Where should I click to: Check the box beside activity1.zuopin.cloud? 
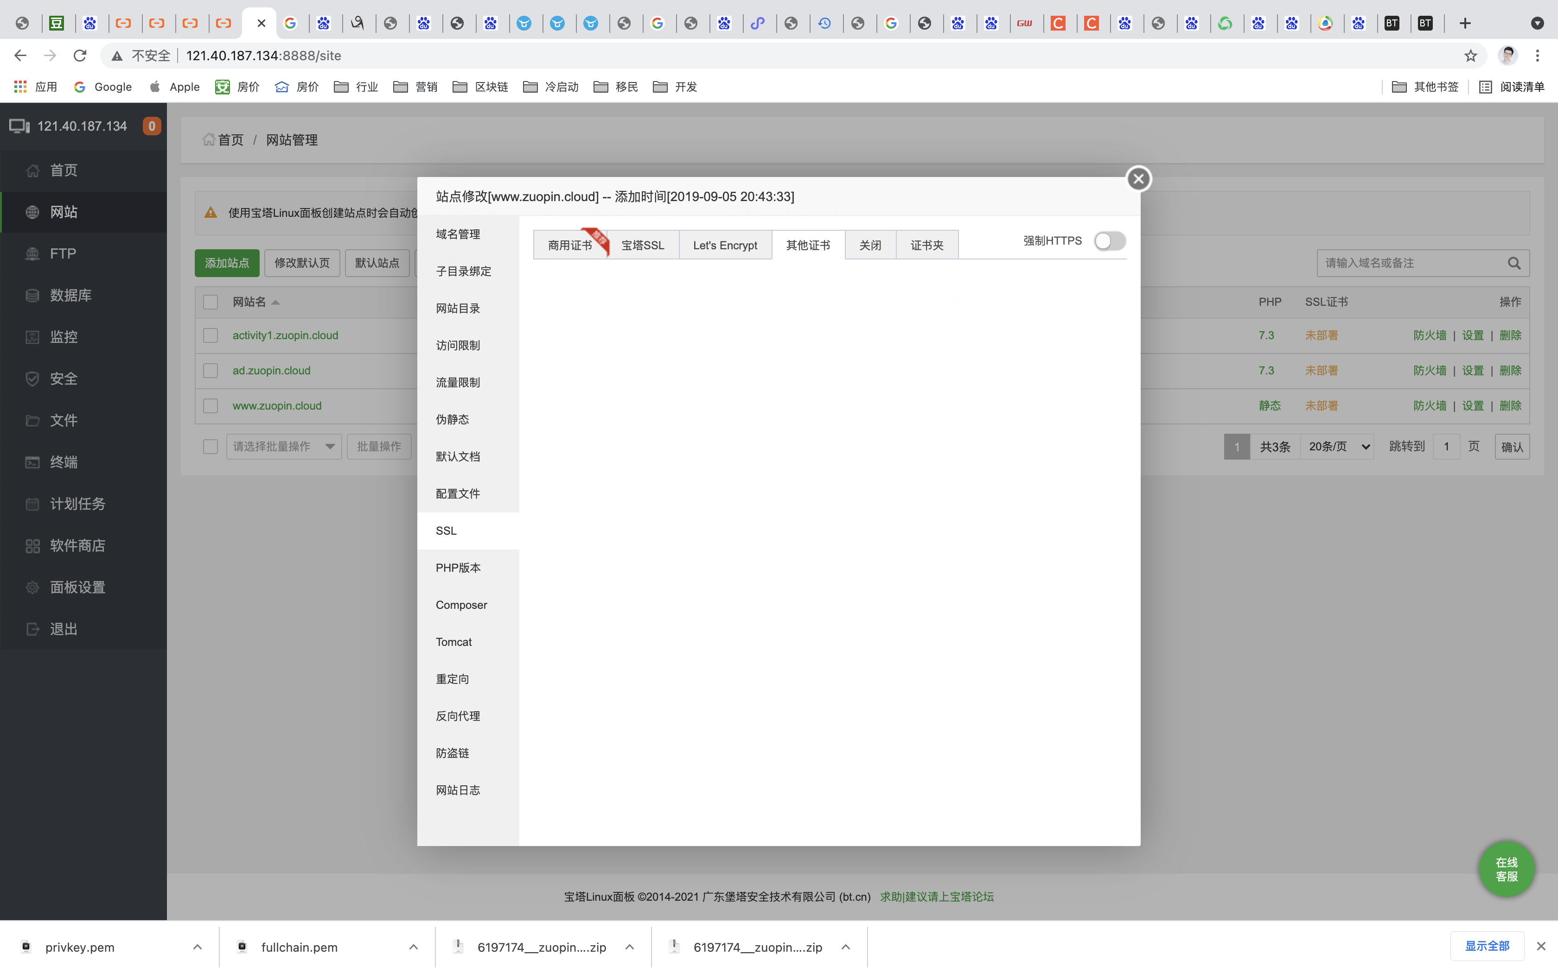(x=211, y=335)
